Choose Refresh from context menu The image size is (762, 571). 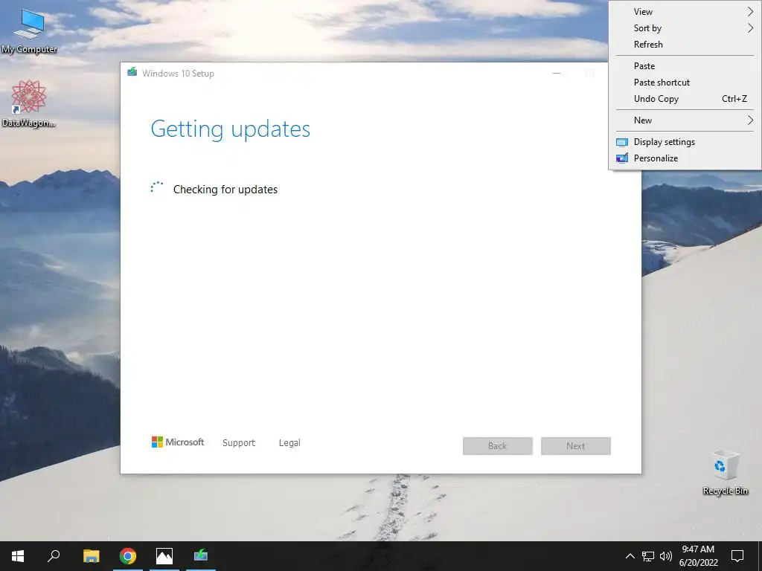pos(685,44)
